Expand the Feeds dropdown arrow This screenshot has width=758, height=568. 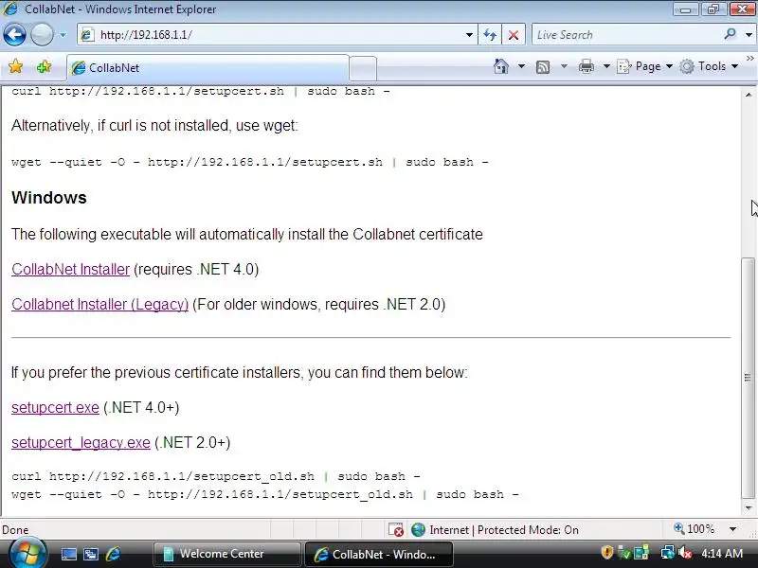564,66
